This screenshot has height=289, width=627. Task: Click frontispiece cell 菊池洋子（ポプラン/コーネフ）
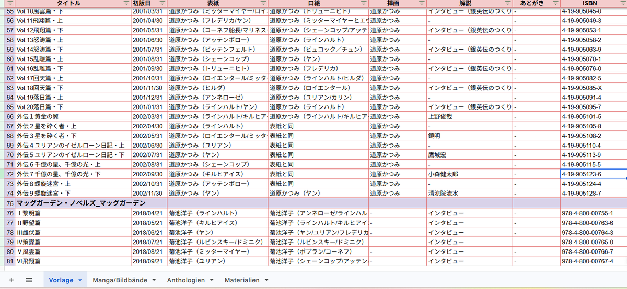coord(318,251)
